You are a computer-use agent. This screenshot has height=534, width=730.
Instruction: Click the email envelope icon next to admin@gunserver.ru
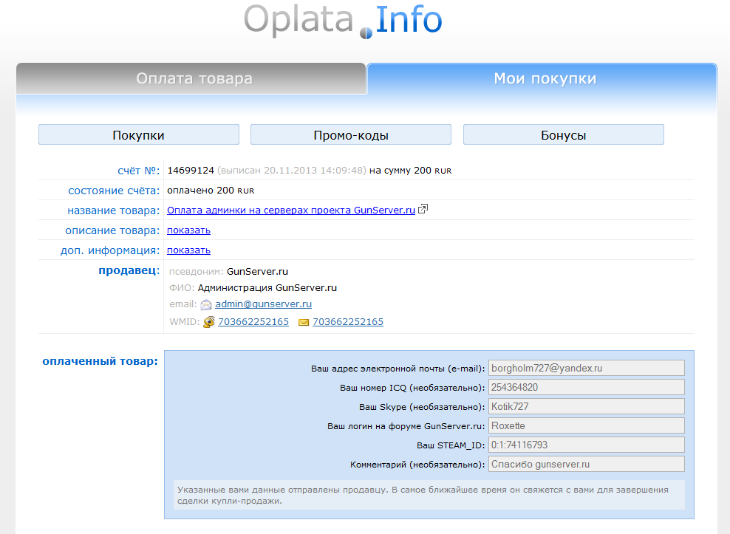coord(205,304)
